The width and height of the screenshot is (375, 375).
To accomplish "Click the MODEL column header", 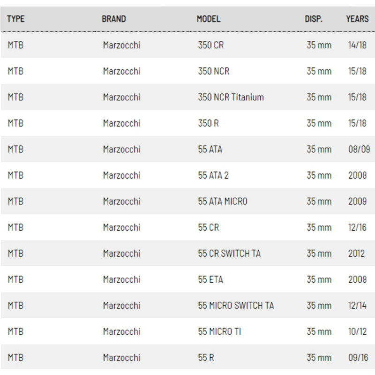I will coord(209,19).
